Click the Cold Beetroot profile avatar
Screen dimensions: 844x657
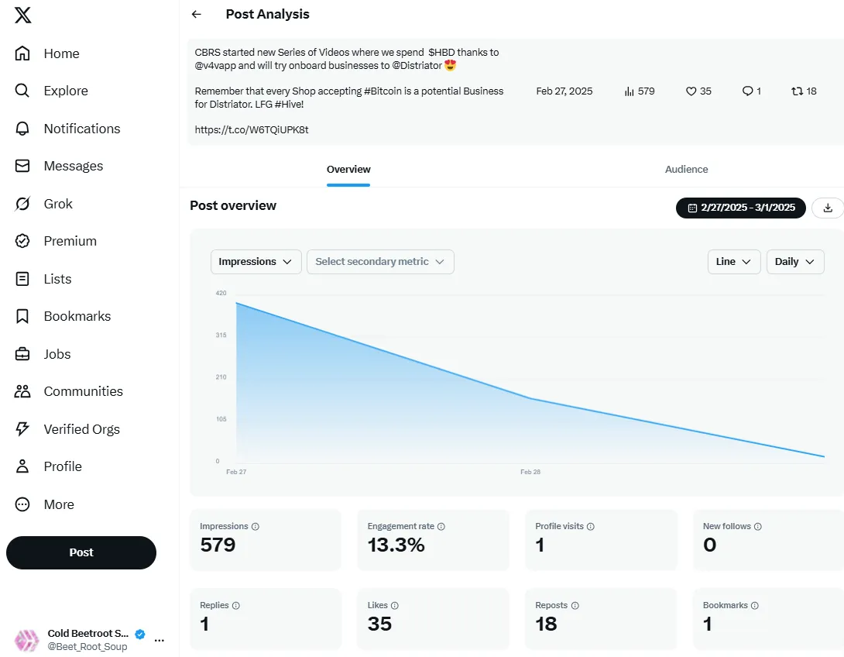pos(26,640)
